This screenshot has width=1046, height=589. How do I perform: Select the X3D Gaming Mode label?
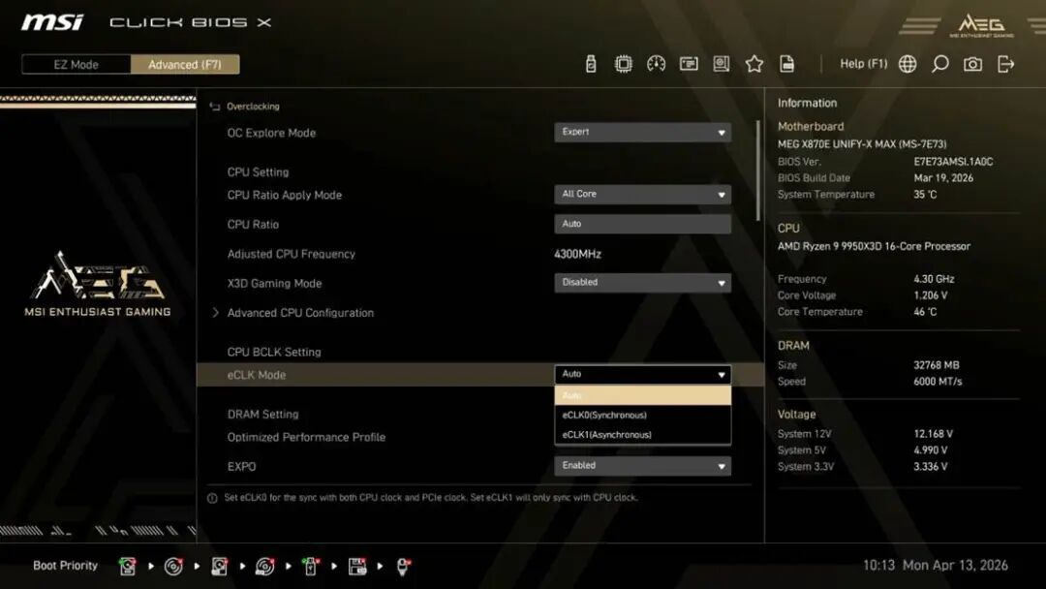274,284
